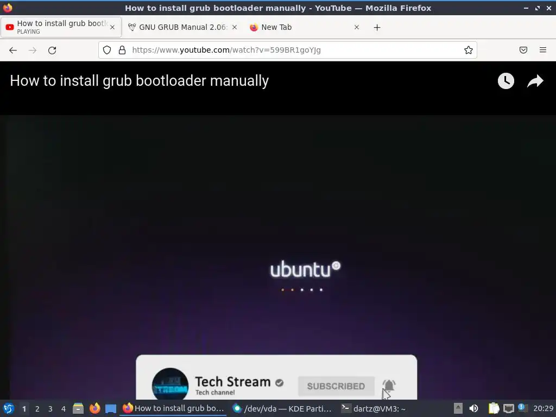Close the New Tab tab
The height and width of the screenshot is (417, 556).
(x=357, y=27)
